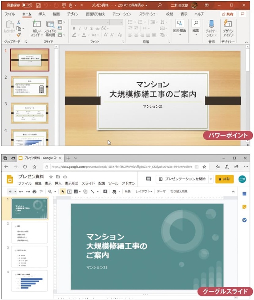Screen dimensions: 254x300
Task: Switch to the アニメーション ribbon tab
Action: click(121, 14)
